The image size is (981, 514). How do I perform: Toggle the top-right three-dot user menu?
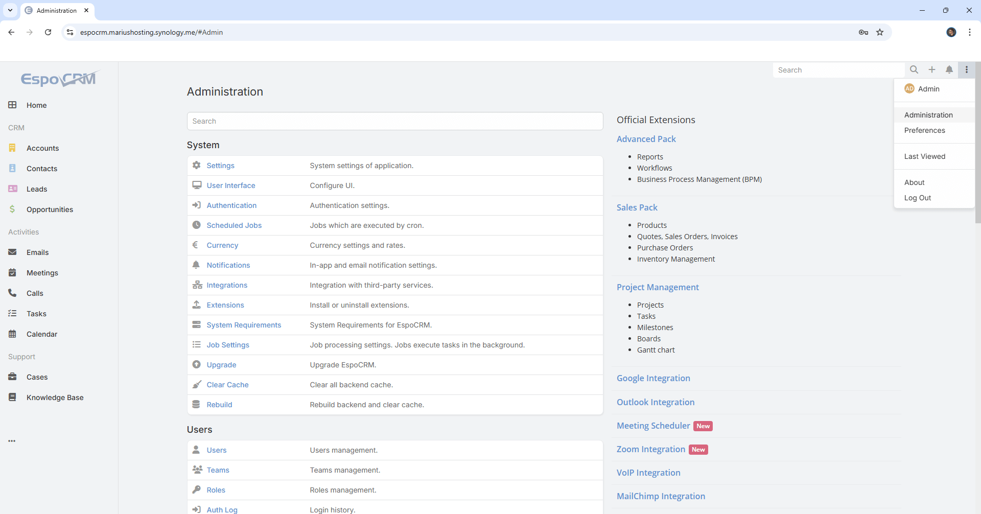tap(967, 69)
